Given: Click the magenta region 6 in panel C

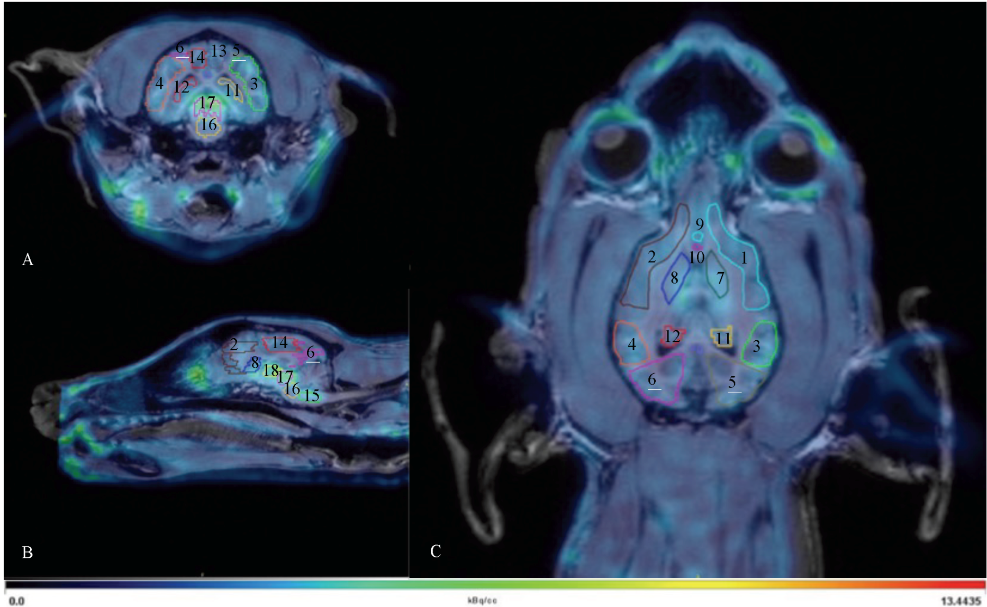Looking at the screenshot, I should [x=654, y=380].
